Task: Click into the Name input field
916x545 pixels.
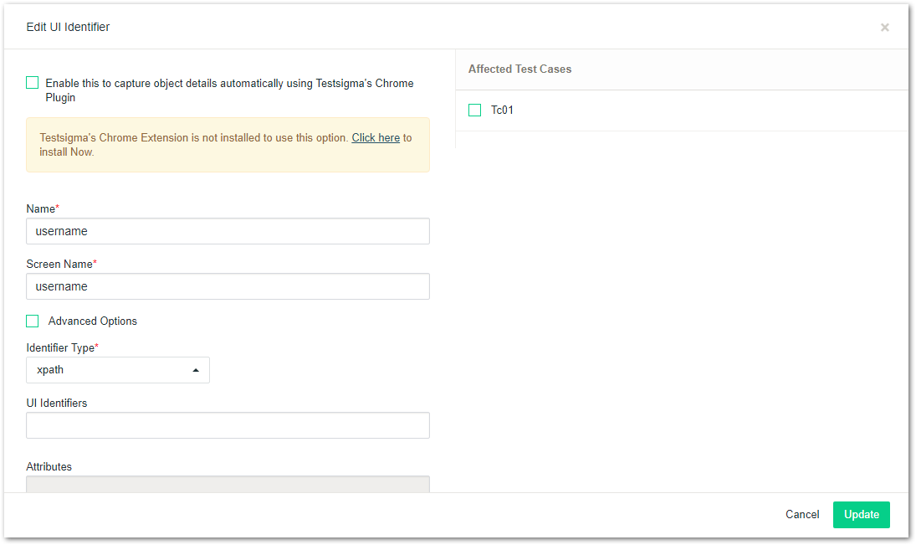Action: tap(228, 231)
